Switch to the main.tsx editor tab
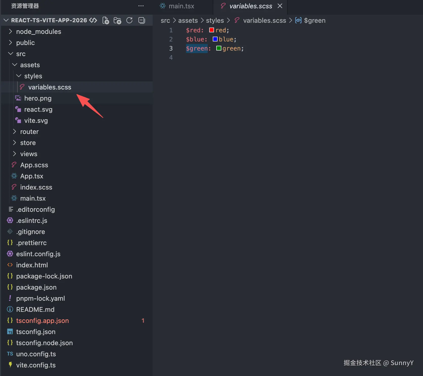The image size is (423, 376). click(x=182, y=6)
